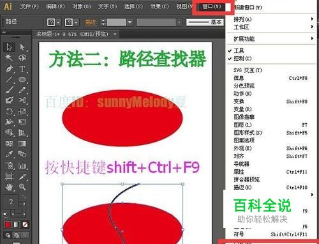Screen dimensions: 319x244
Task: Close the 未标题-1 document tab
Action: coord(115,34)
